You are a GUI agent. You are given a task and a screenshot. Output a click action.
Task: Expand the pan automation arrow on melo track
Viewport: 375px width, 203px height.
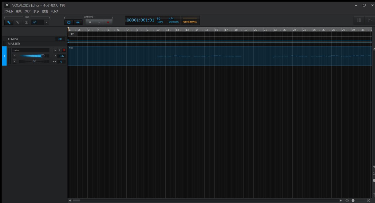coord(14,62)
